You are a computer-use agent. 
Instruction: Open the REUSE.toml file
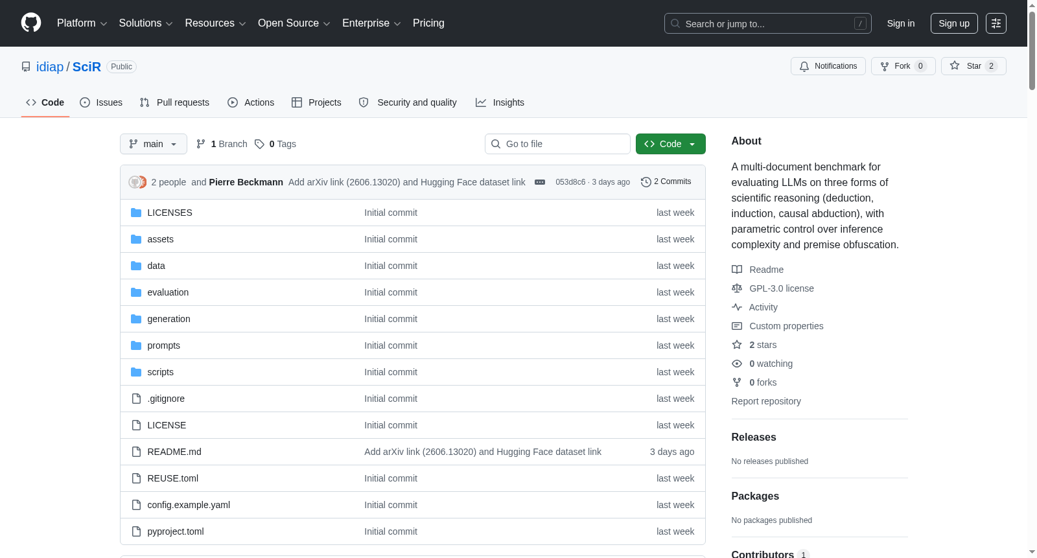click(173, 478)
